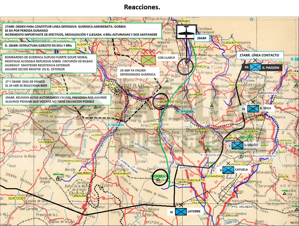Select the 29ABR reunion autoridades text box
The height and width of the screenshot is (226, 299).
click(57, 100)
